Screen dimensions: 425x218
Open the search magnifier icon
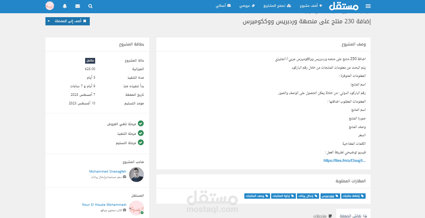(90, 6)
